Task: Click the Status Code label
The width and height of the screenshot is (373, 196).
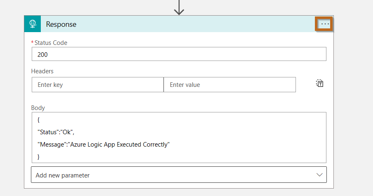Action: pos(51,43)
